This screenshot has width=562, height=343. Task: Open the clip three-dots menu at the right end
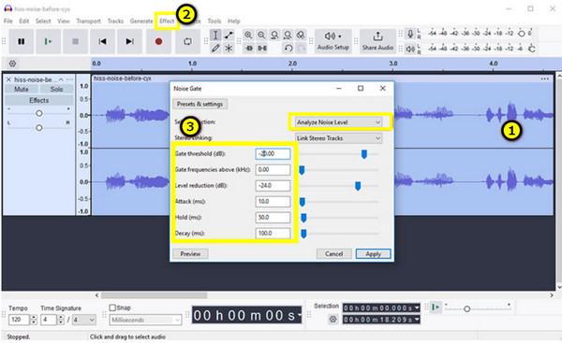click(x=545, y=79)
